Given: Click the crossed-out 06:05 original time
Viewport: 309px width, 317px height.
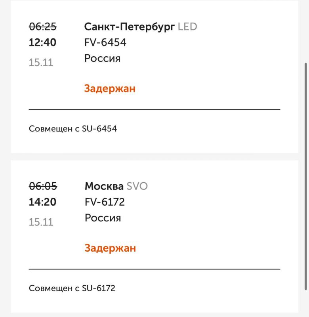Looking at the screenshot, I should pos(43,186).
